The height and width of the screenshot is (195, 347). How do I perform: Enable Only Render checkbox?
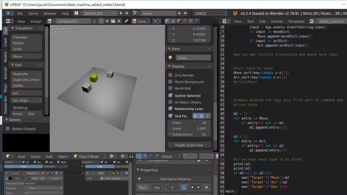tap(170, 75)
